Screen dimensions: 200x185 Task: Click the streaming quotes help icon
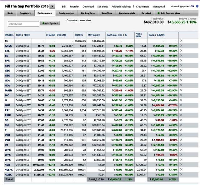pos(197,6)
